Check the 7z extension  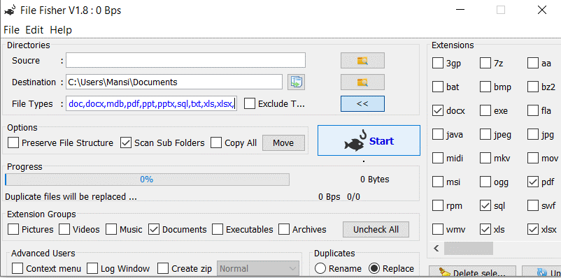[x=485, y=64]
